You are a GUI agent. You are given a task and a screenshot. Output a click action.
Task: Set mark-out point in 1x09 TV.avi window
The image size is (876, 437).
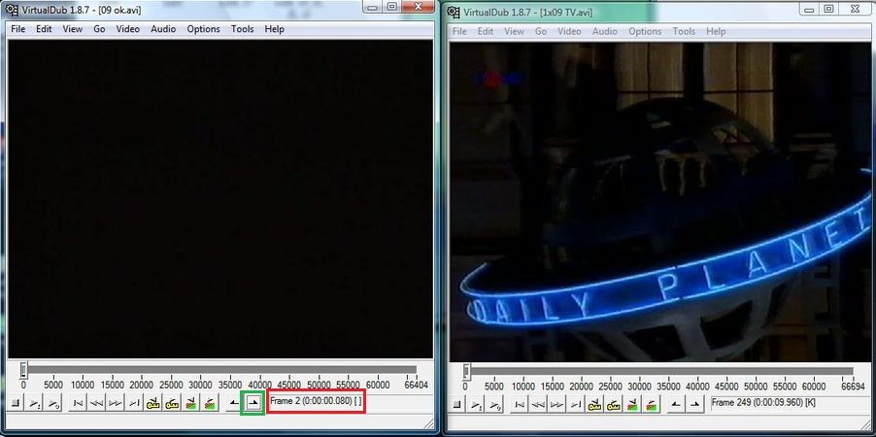click(695, 404)
